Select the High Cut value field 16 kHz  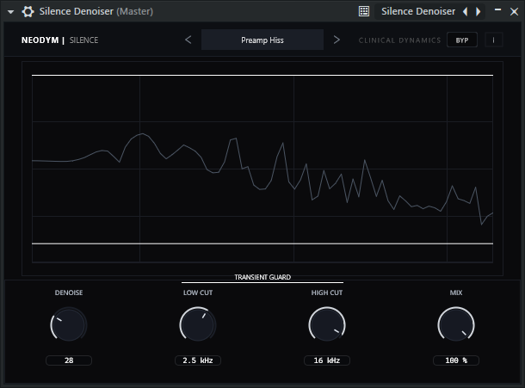[327, 360]
